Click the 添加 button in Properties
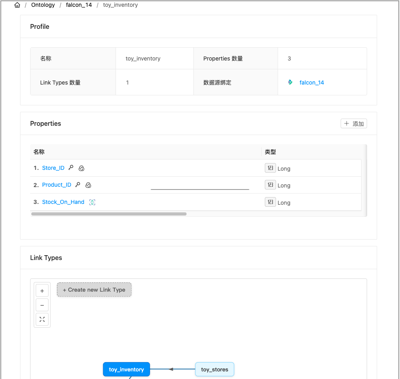The height and width of the screenshot is (379, 400). click(353, 123)
